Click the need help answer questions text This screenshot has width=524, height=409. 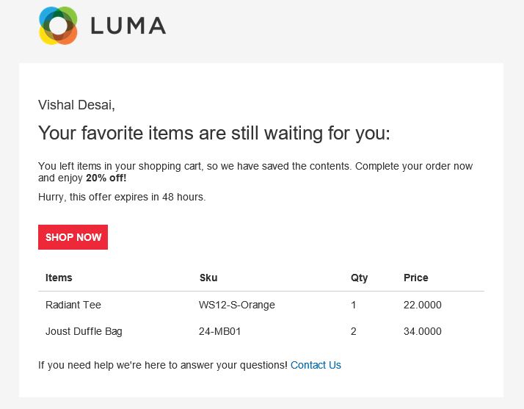pos(162,365)
